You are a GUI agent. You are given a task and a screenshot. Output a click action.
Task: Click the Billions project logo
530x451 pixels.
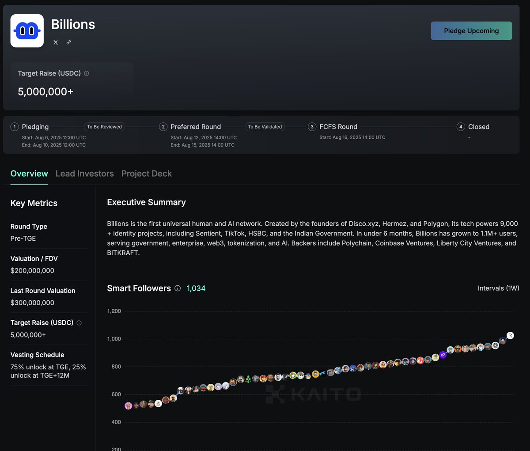(x=27, y=30)
